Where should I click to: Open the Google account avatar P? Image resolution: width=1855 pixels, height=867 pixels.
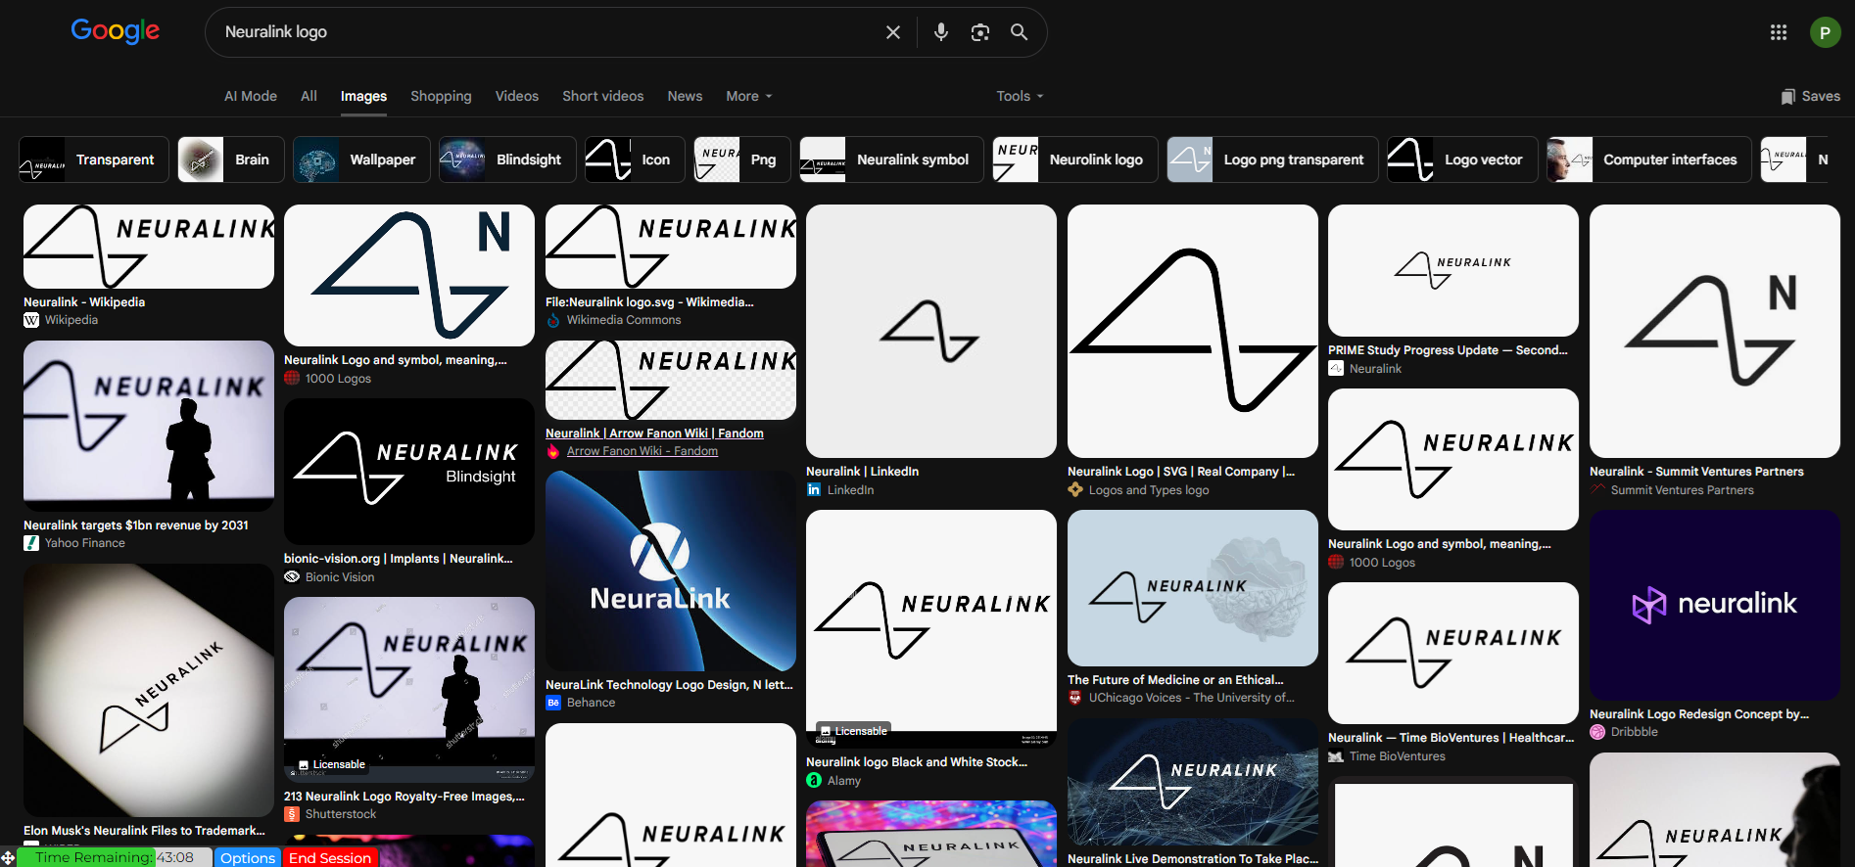[x=1825, y=32]
